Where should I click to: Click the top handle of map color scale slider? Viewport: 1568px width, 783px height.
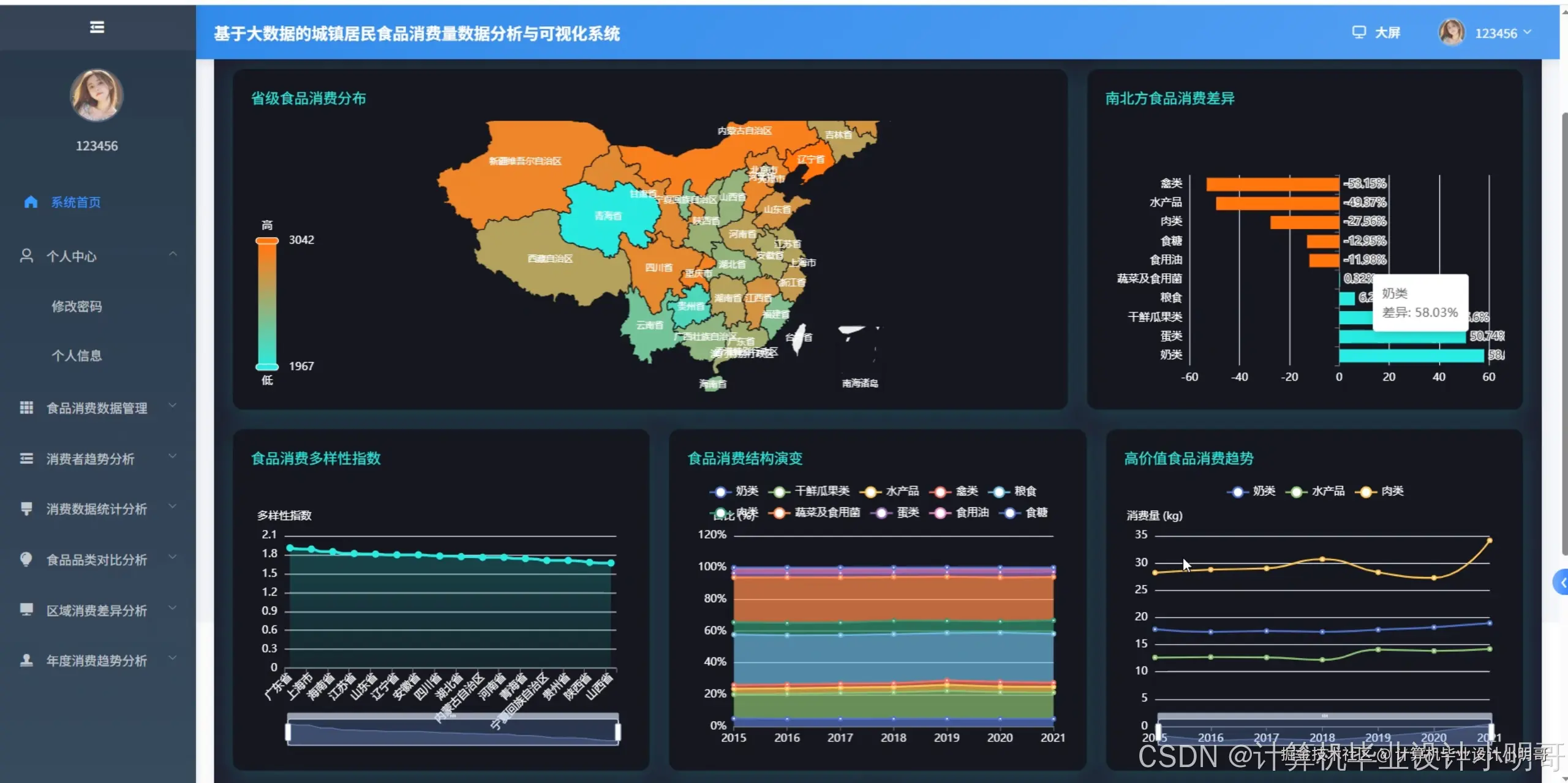267,241
